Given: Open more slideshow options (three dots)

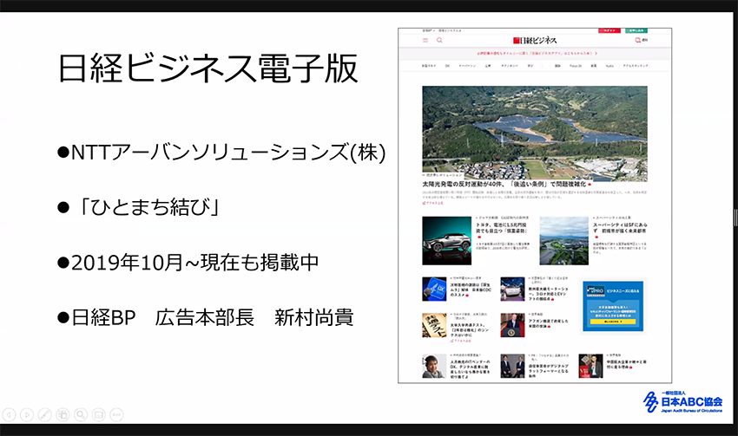Looking at the screenshot, I should point(116,414).
